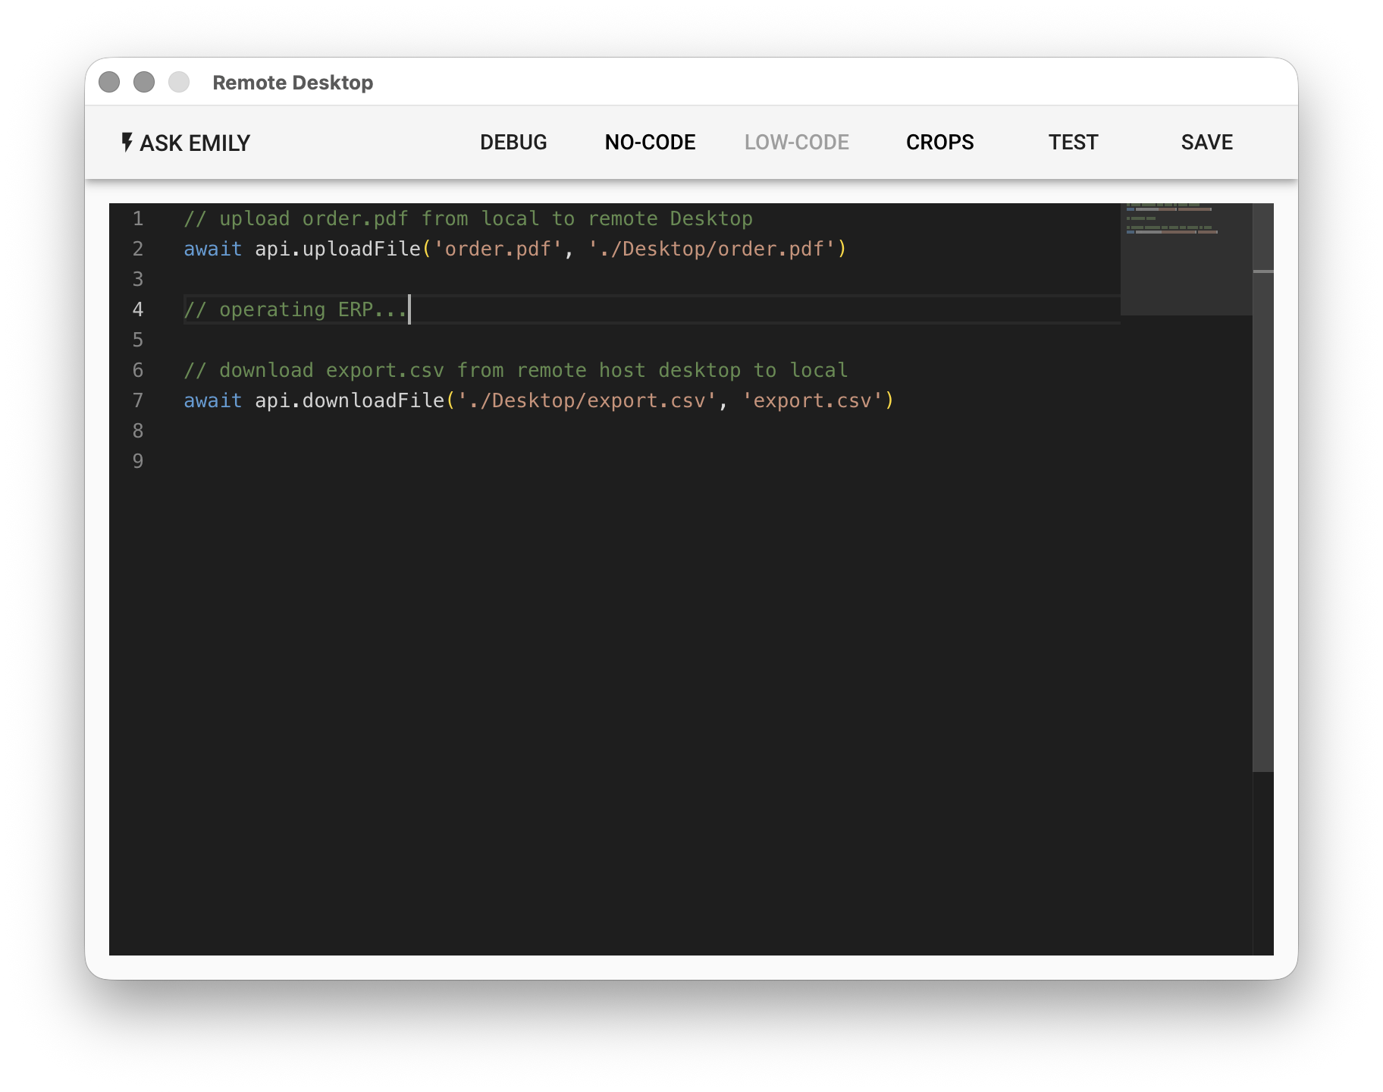This screenshot has height=1092, width=1383.
Task: Click line number 8 in the gutter
Action: (138, 431)
